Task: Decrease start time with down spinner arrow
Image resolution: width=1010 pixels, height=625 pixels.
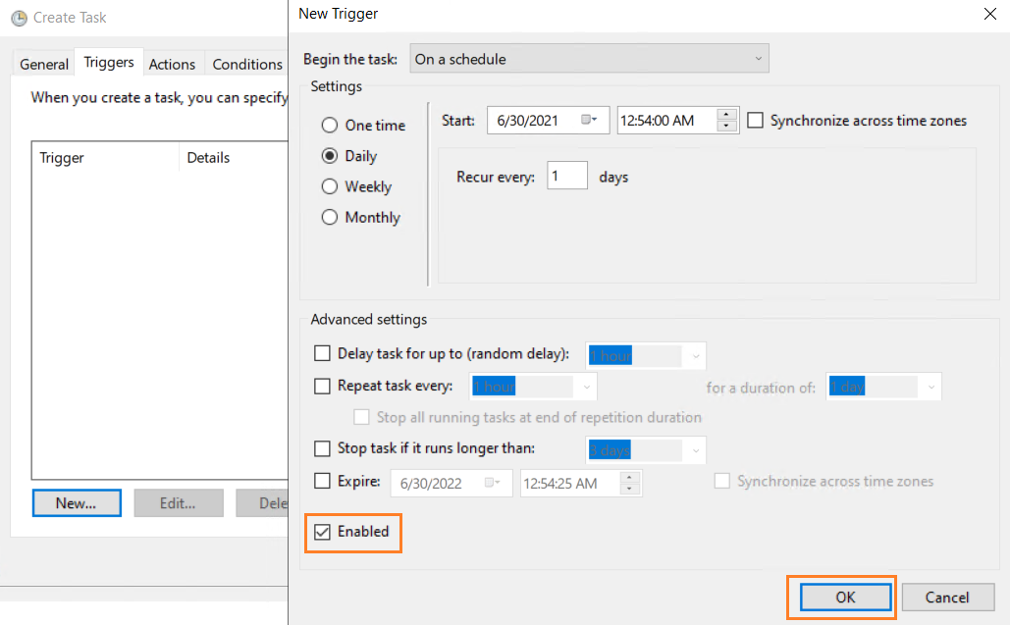Action: point(726,127)
